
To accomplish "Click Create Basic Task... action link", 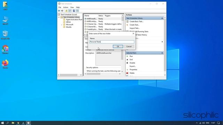I will click(137, 22).
